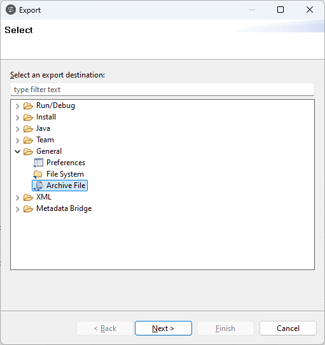Select the Team label

(45, 140)
